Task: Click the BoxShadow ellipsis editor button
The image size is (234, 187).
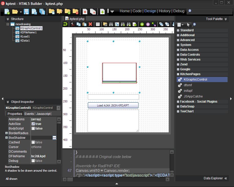Action: tap(54, 138)
